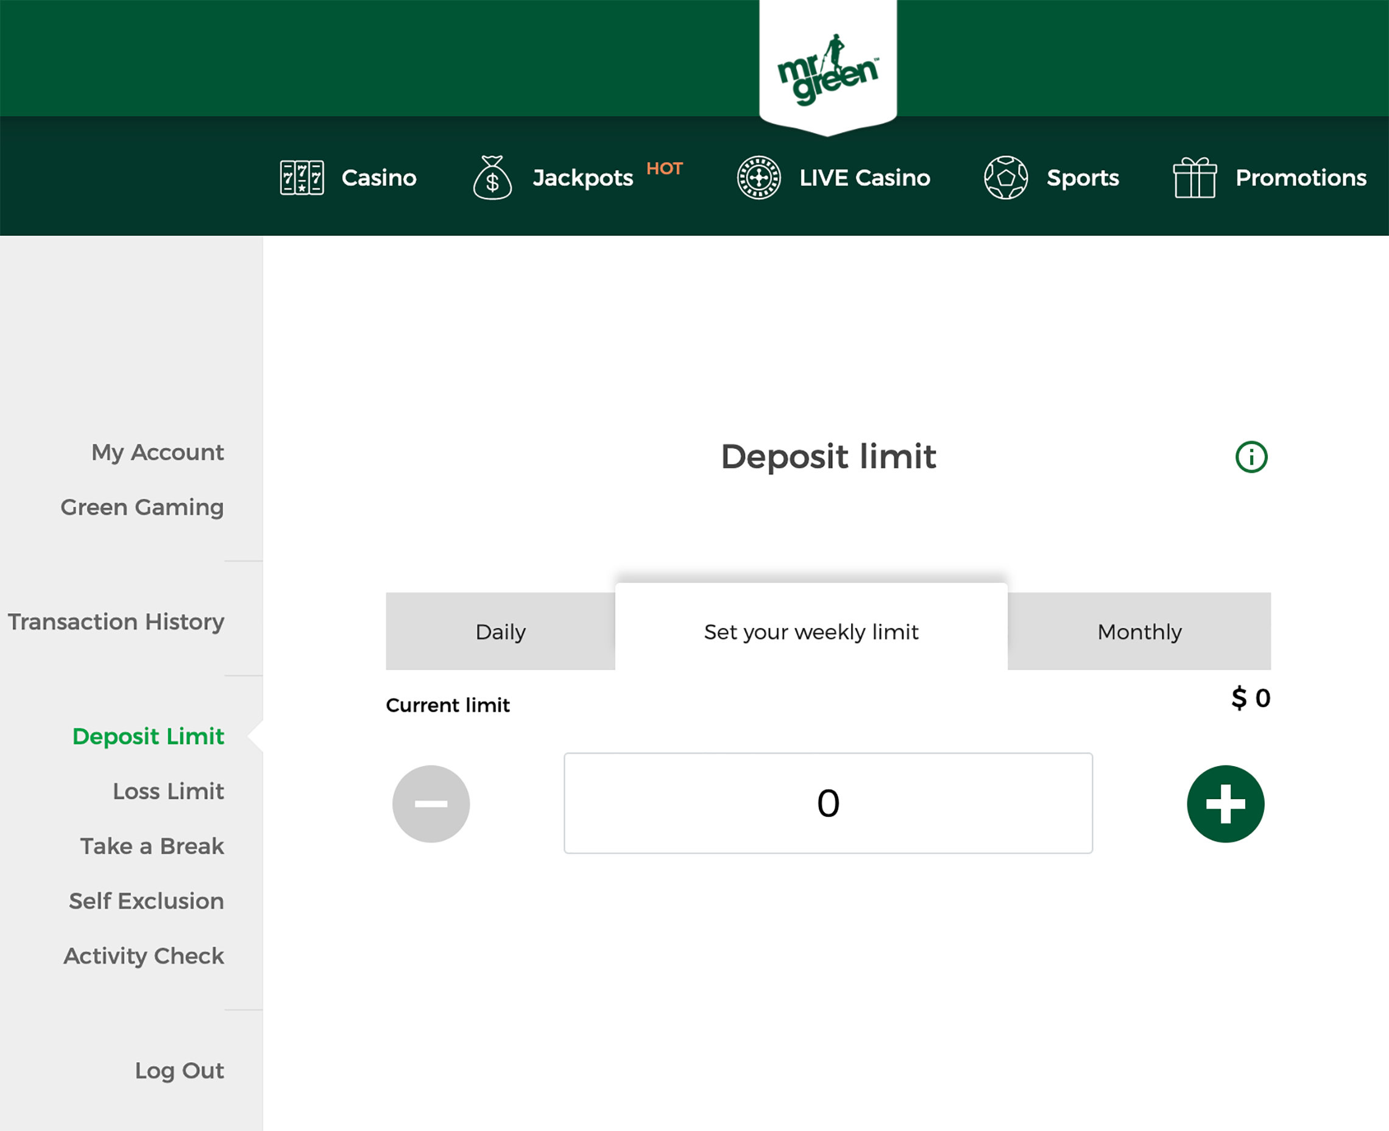Click the roulette wheel LIVE Casino icon

[758, 177]
